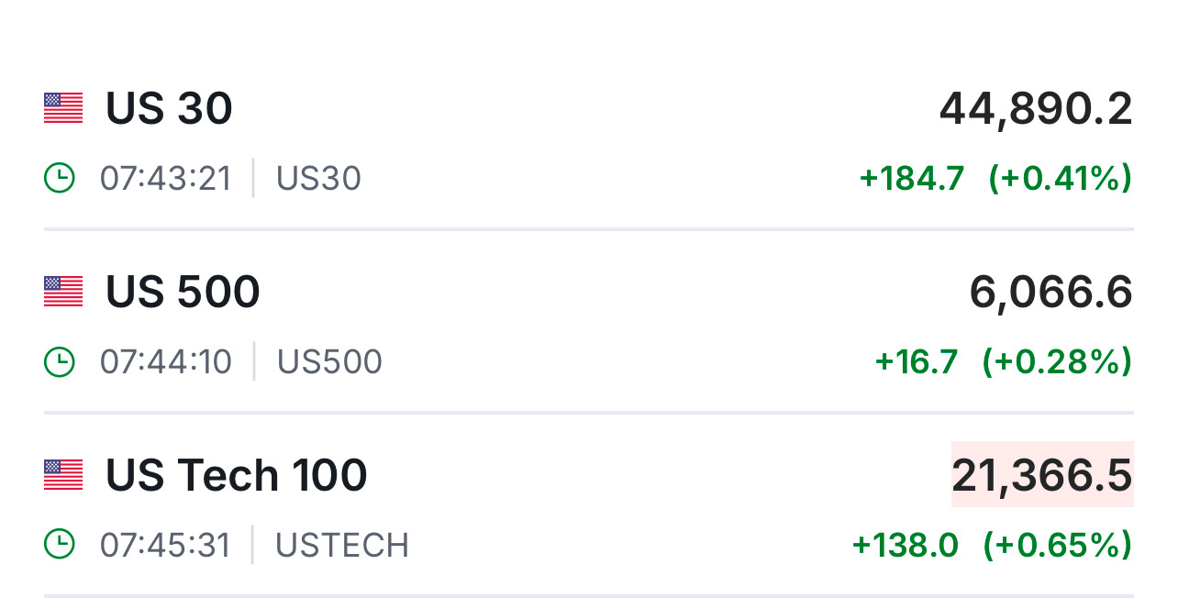
Task: Click the 6,066.6 price value
Action: coord(1050,293)
